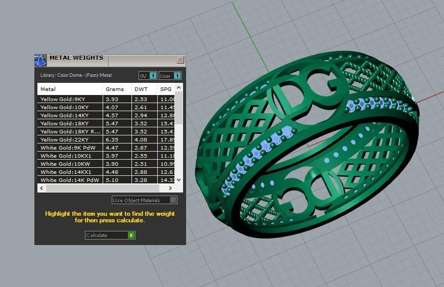Click the 2.53 DWT value
This screenshot has width=444, height=287.
tap(141, 100)
